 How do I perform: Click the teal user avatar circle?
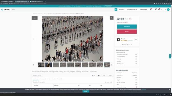point(168,10)
